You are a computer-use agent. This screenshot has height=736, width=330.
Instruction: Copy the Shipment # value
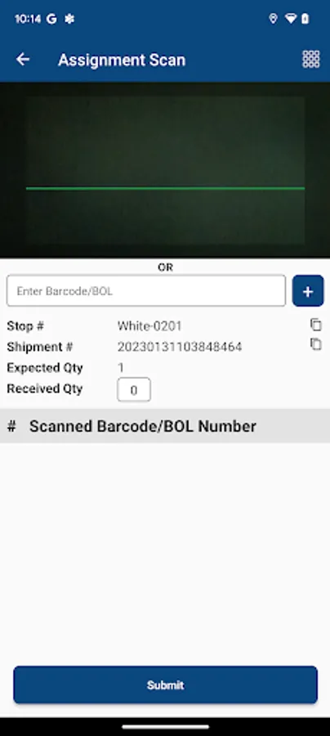316,344
